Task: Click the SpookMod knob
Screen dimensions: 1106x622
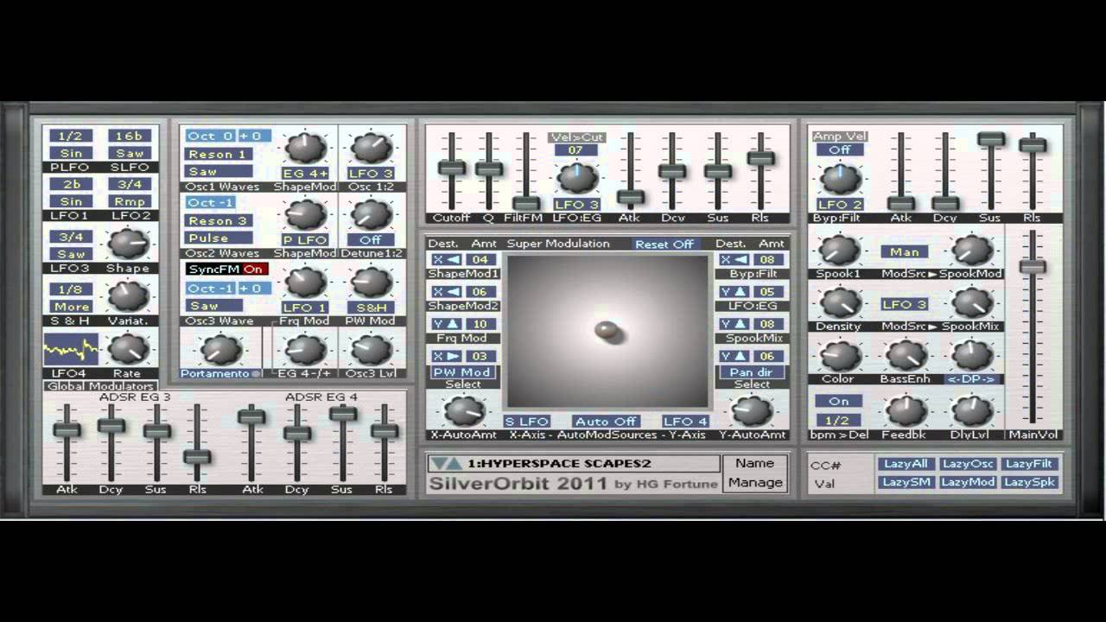Action: (972, 251)
